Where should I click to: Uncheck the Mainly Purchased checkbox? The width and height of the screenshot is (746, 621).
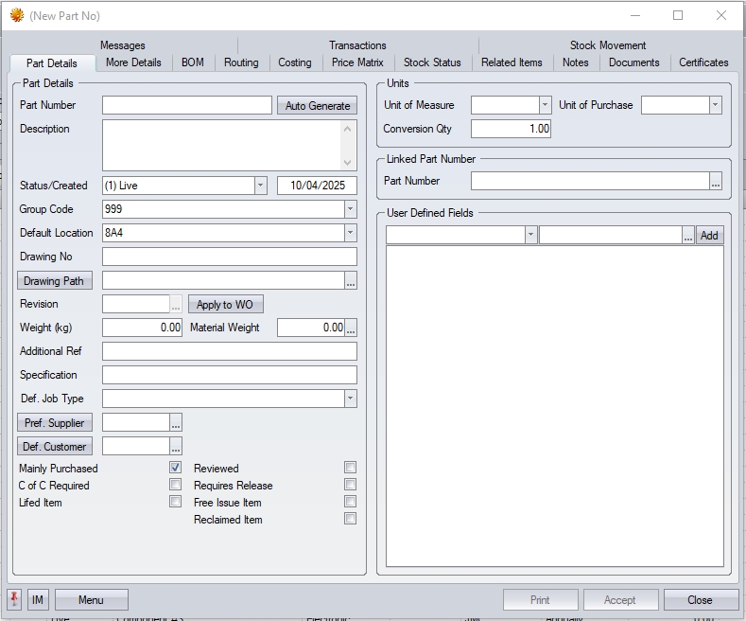[x=175, y=468]
